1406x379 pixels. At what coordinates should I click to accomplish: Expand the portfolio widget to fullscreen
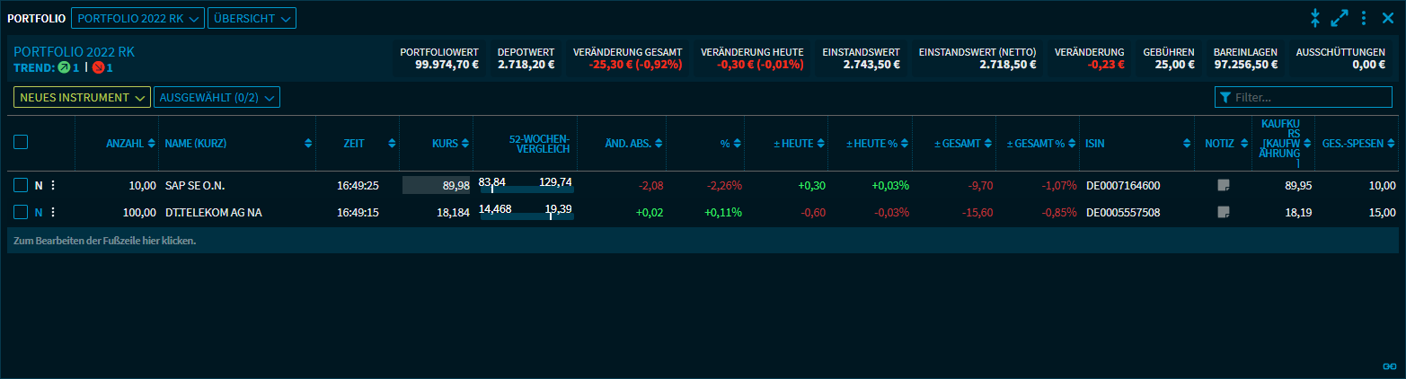click(1340, 17)
